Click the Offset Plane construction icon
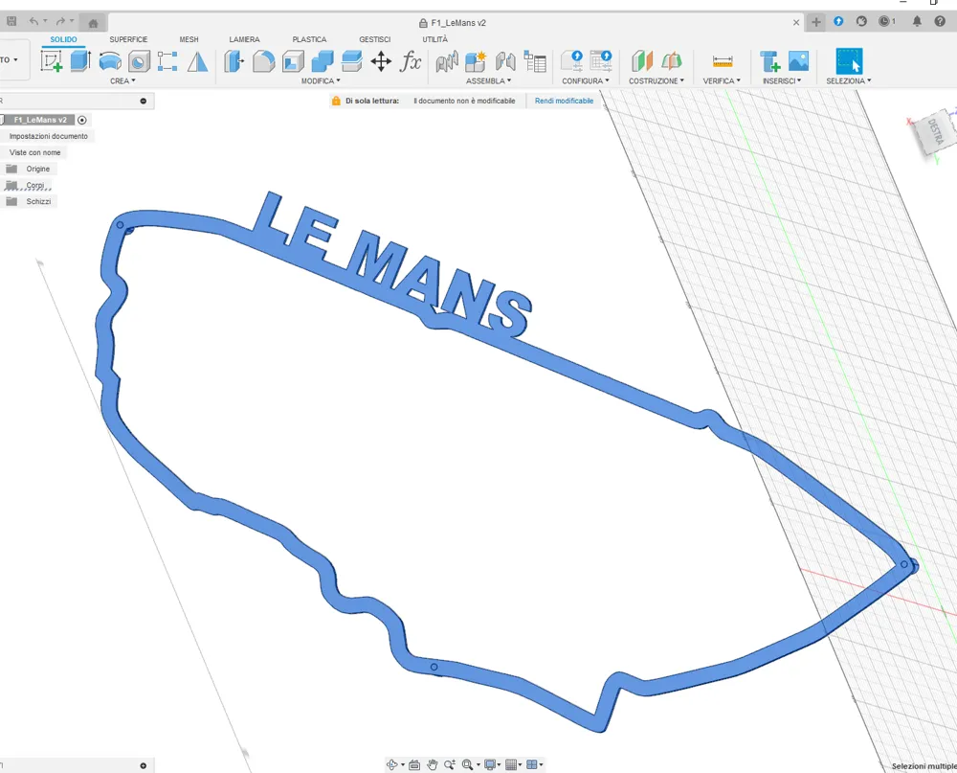 tap(642, 61)
